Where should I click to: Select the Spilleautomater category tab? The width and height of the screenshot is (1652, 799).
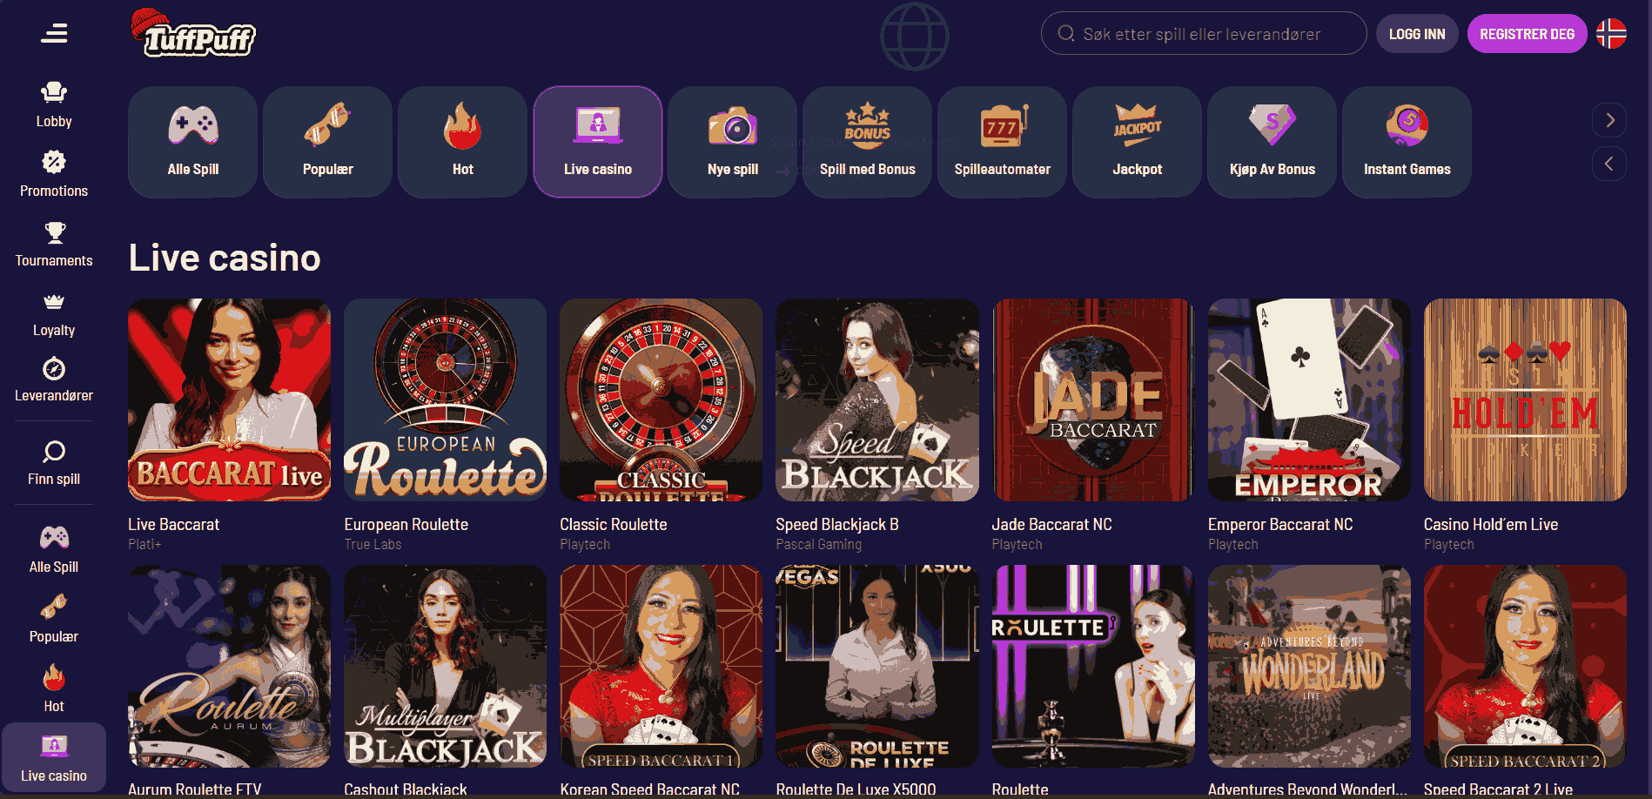point(1002,142)
